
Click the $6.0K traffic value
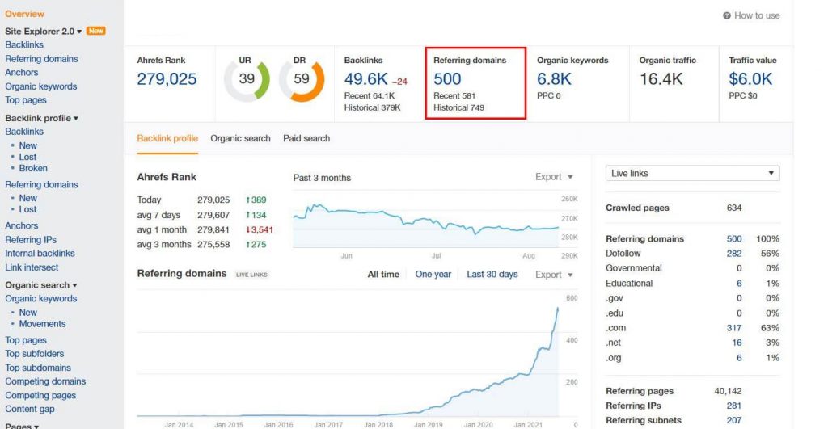[750, 79]
